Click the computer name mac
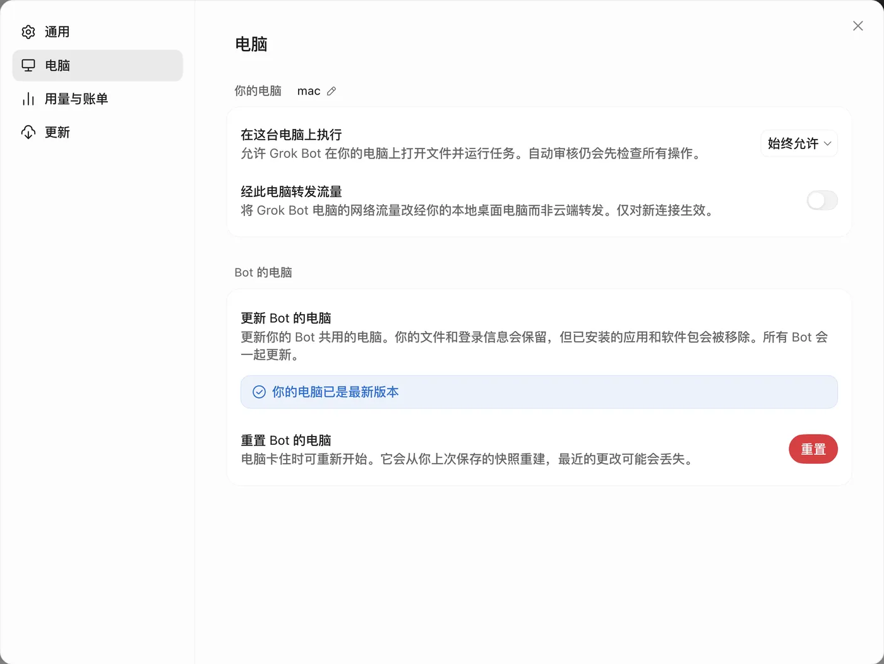Viewport: 884px width, 664px height. point(309,91)
